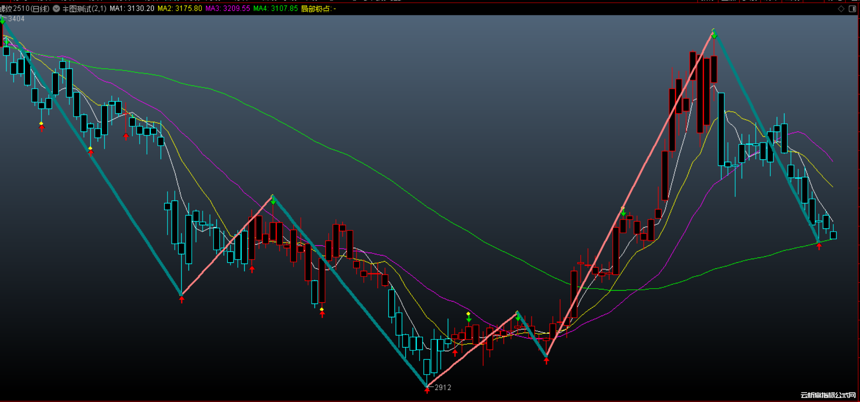Click the 3404 high price label
This screenshot has width=860, height=402.
click(16, 19)
